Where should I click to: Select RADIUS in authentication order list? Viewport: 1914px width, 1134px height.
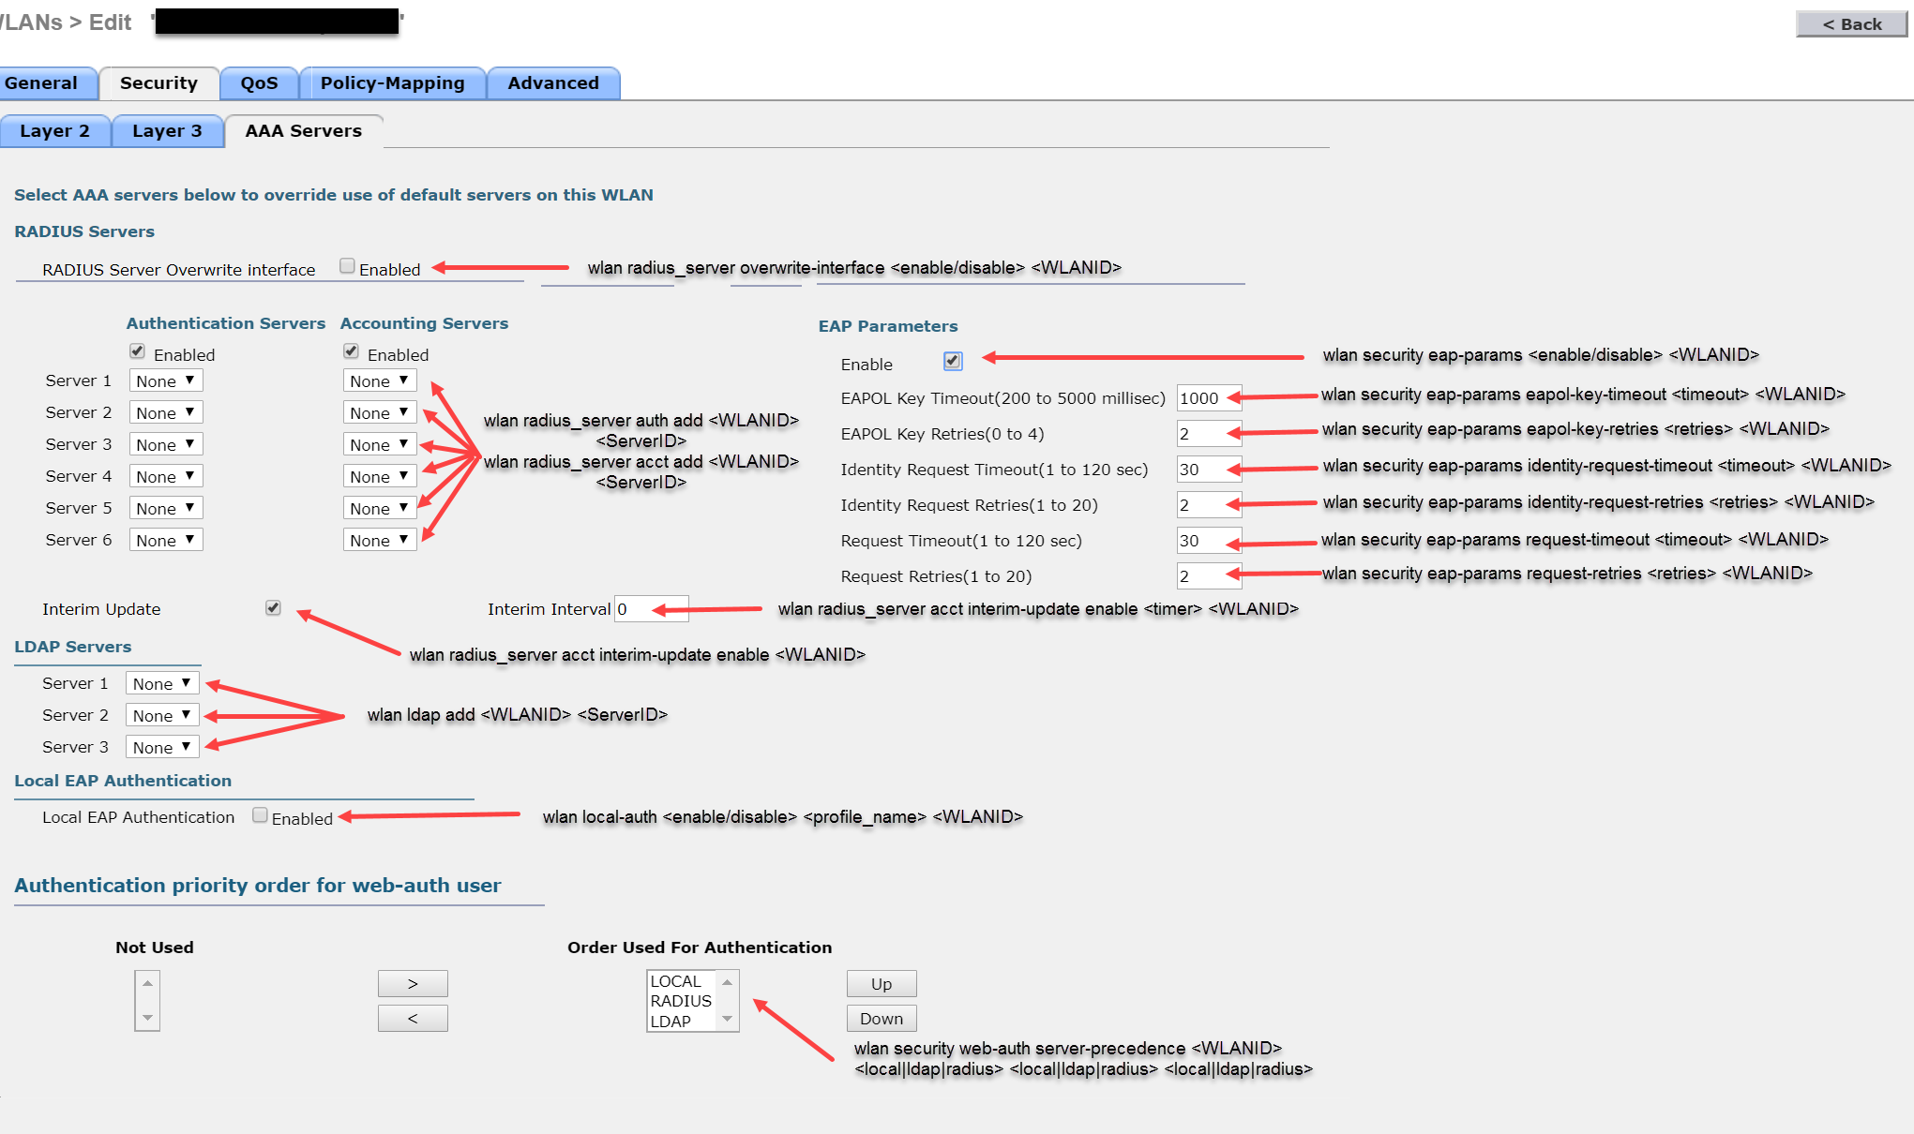pos(681,1001)
